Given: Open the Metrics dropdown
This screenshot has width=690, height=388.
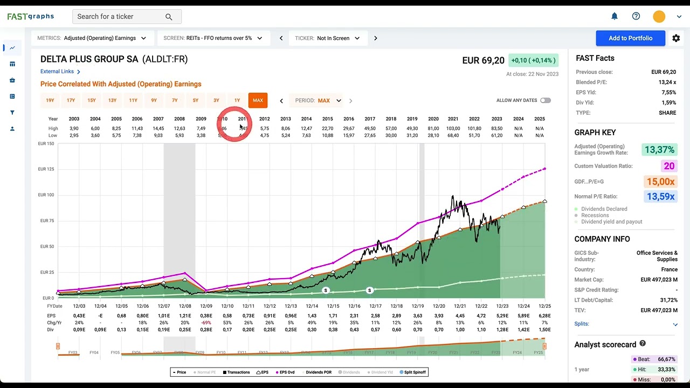Looking at the screenshot, I should click(x=92, y=38).
